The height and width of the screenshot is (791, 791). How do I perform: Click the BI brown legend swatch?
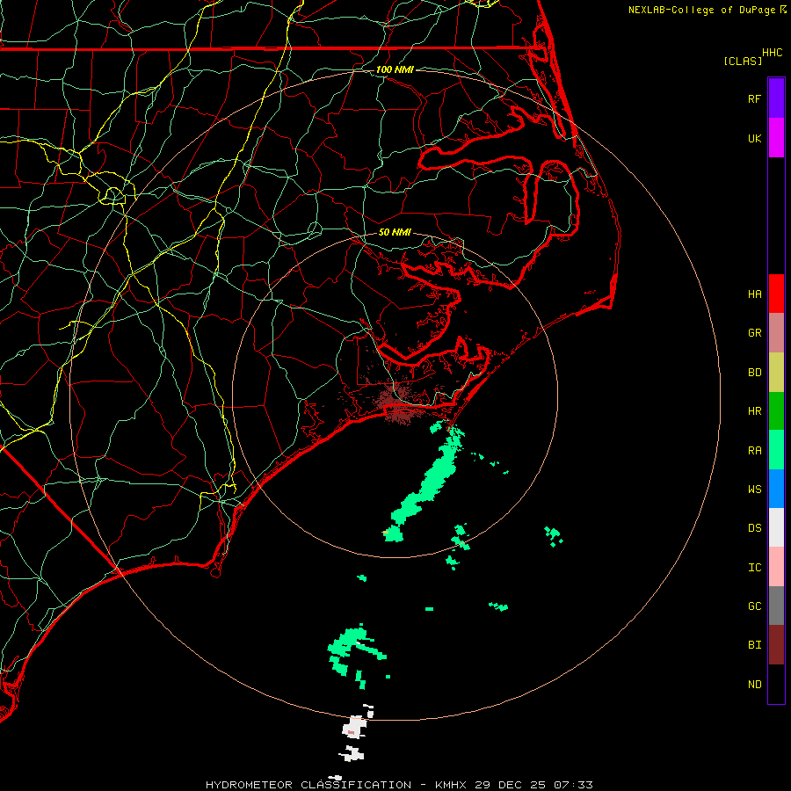point(776,645)
